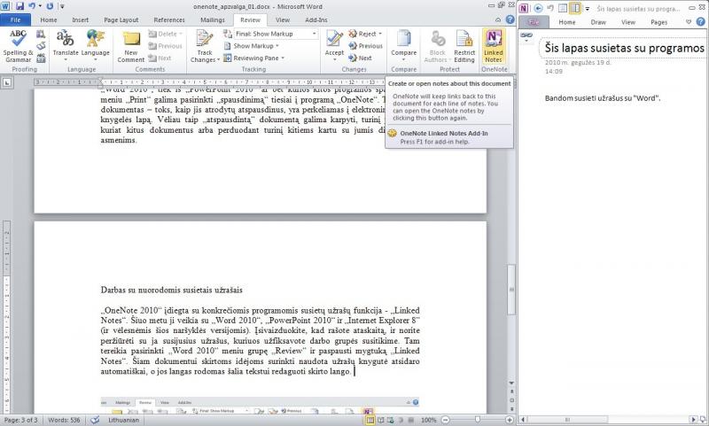Toggle the Linked Notes button

494,46
